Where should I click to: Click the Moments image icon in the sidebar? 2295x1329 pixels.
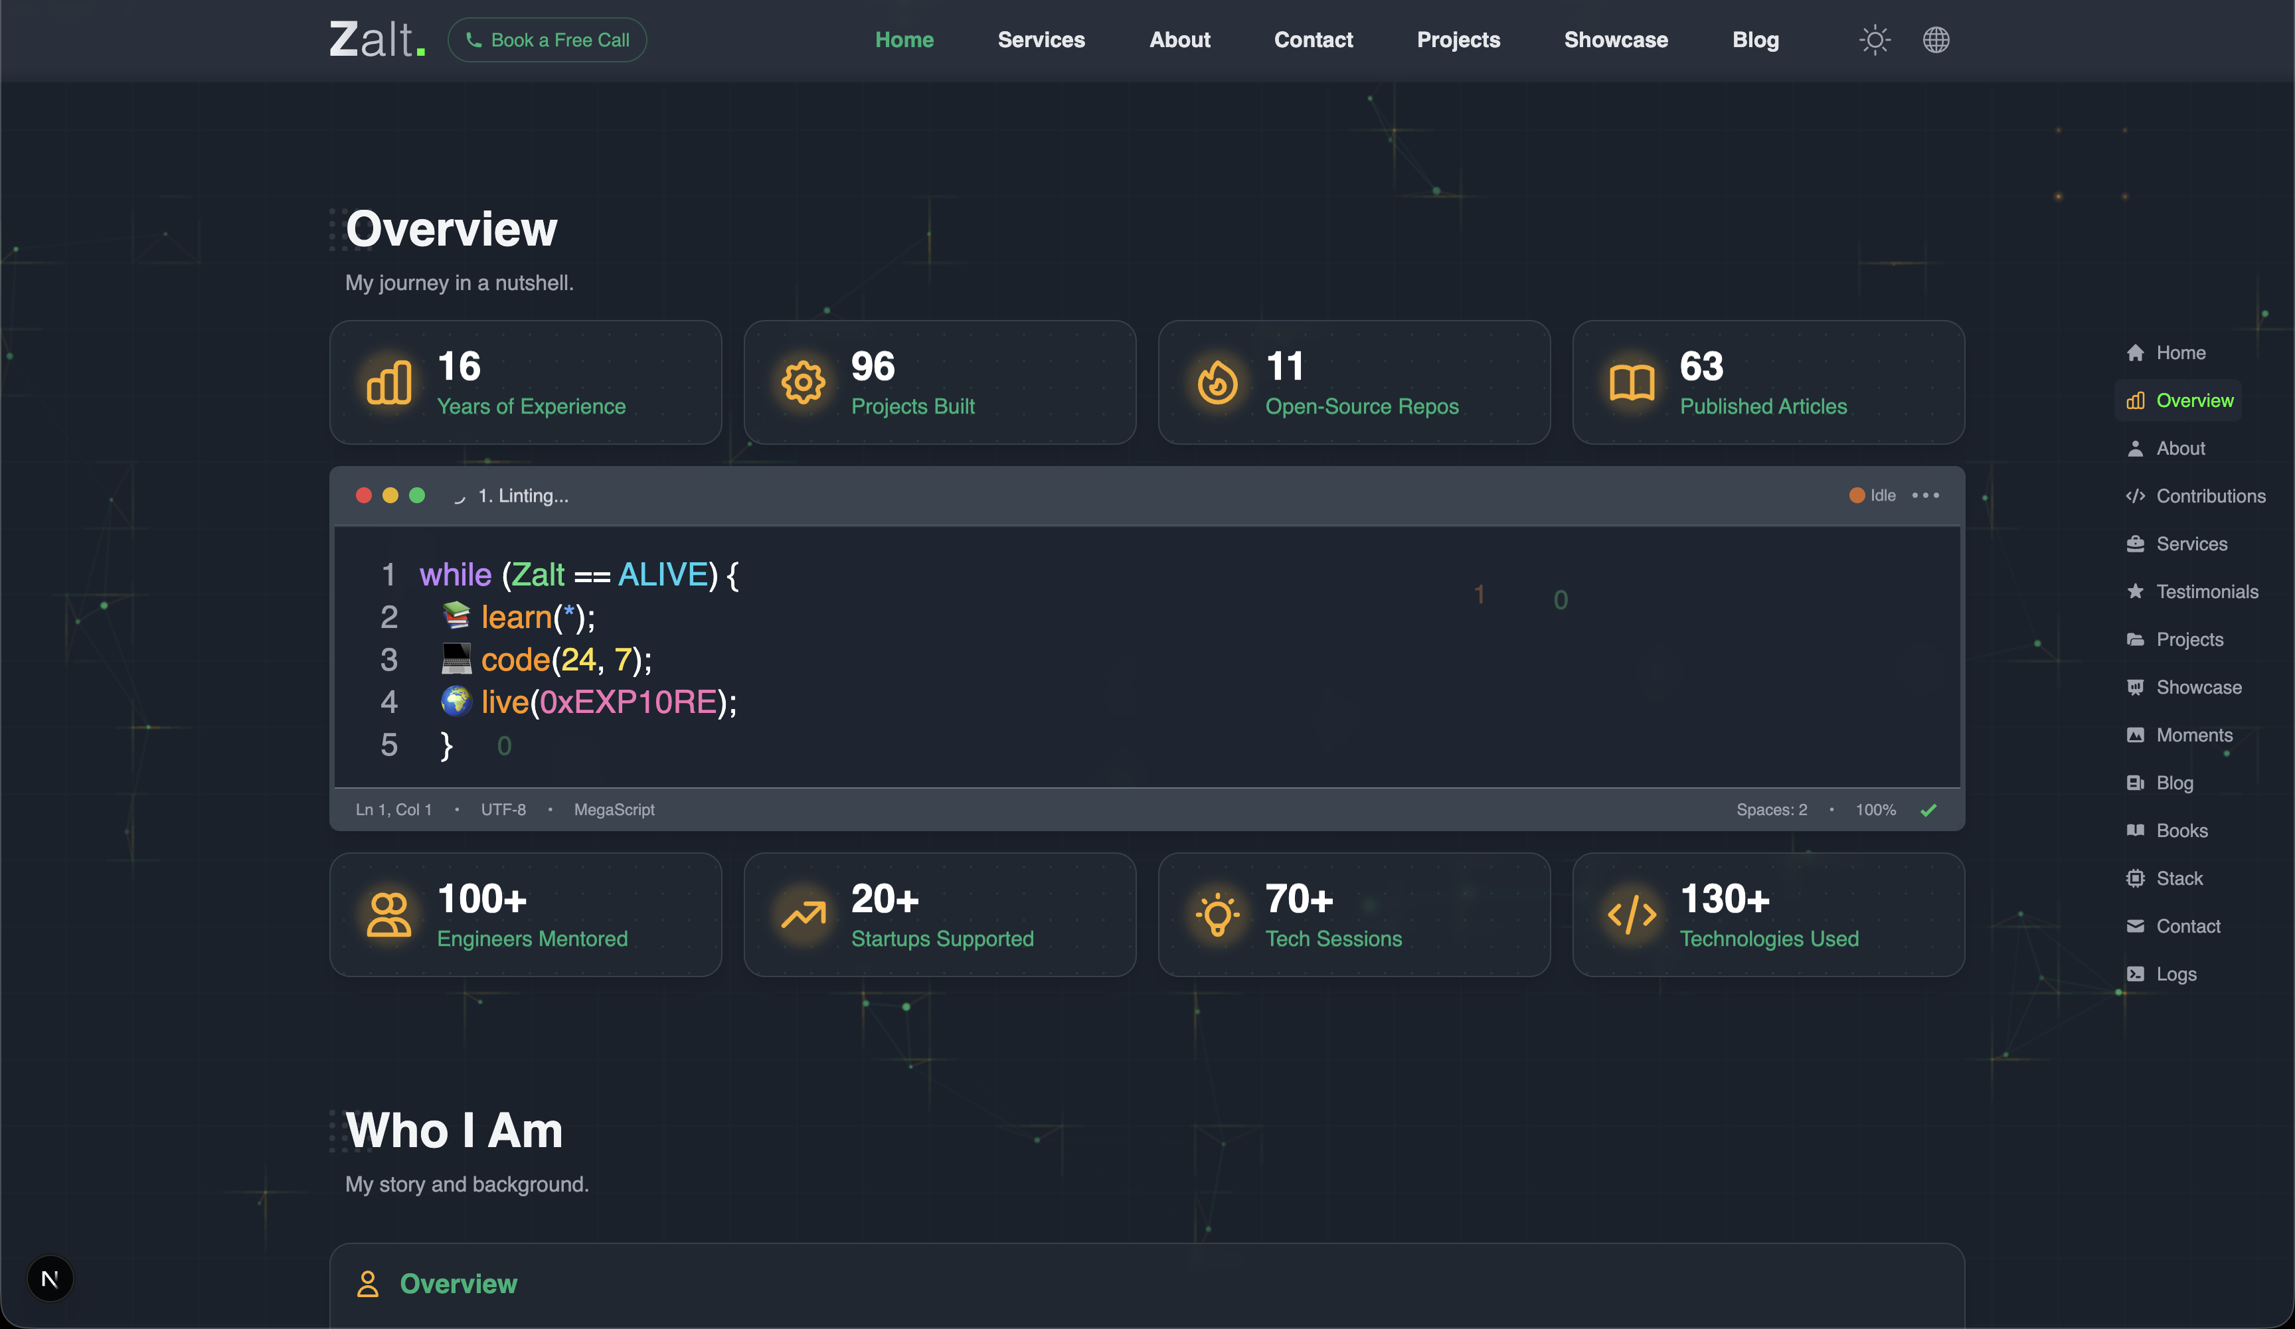pos(2136,735)
